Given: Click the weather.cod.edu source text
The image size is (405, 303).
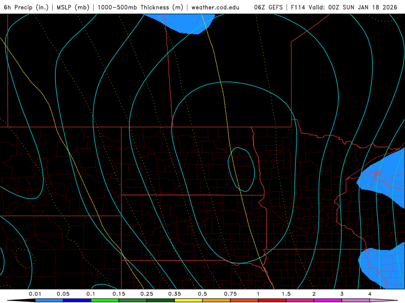Looking at the screenshot, I should click(215, 7).
